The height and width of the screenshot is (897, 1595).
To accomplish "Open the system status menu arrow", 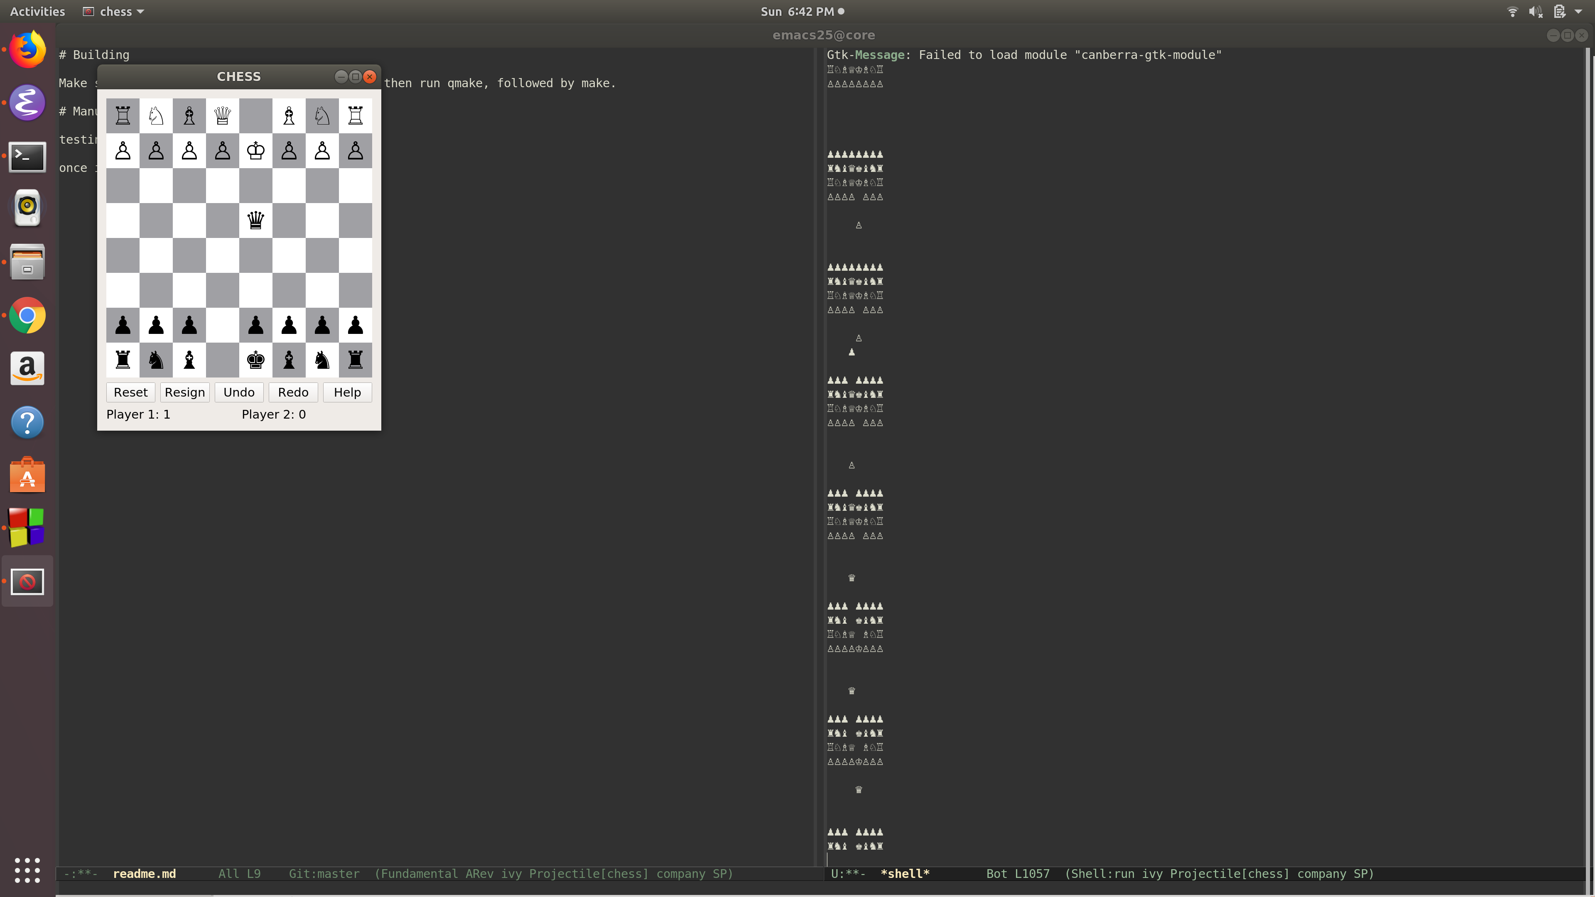I will (1578, 12).
